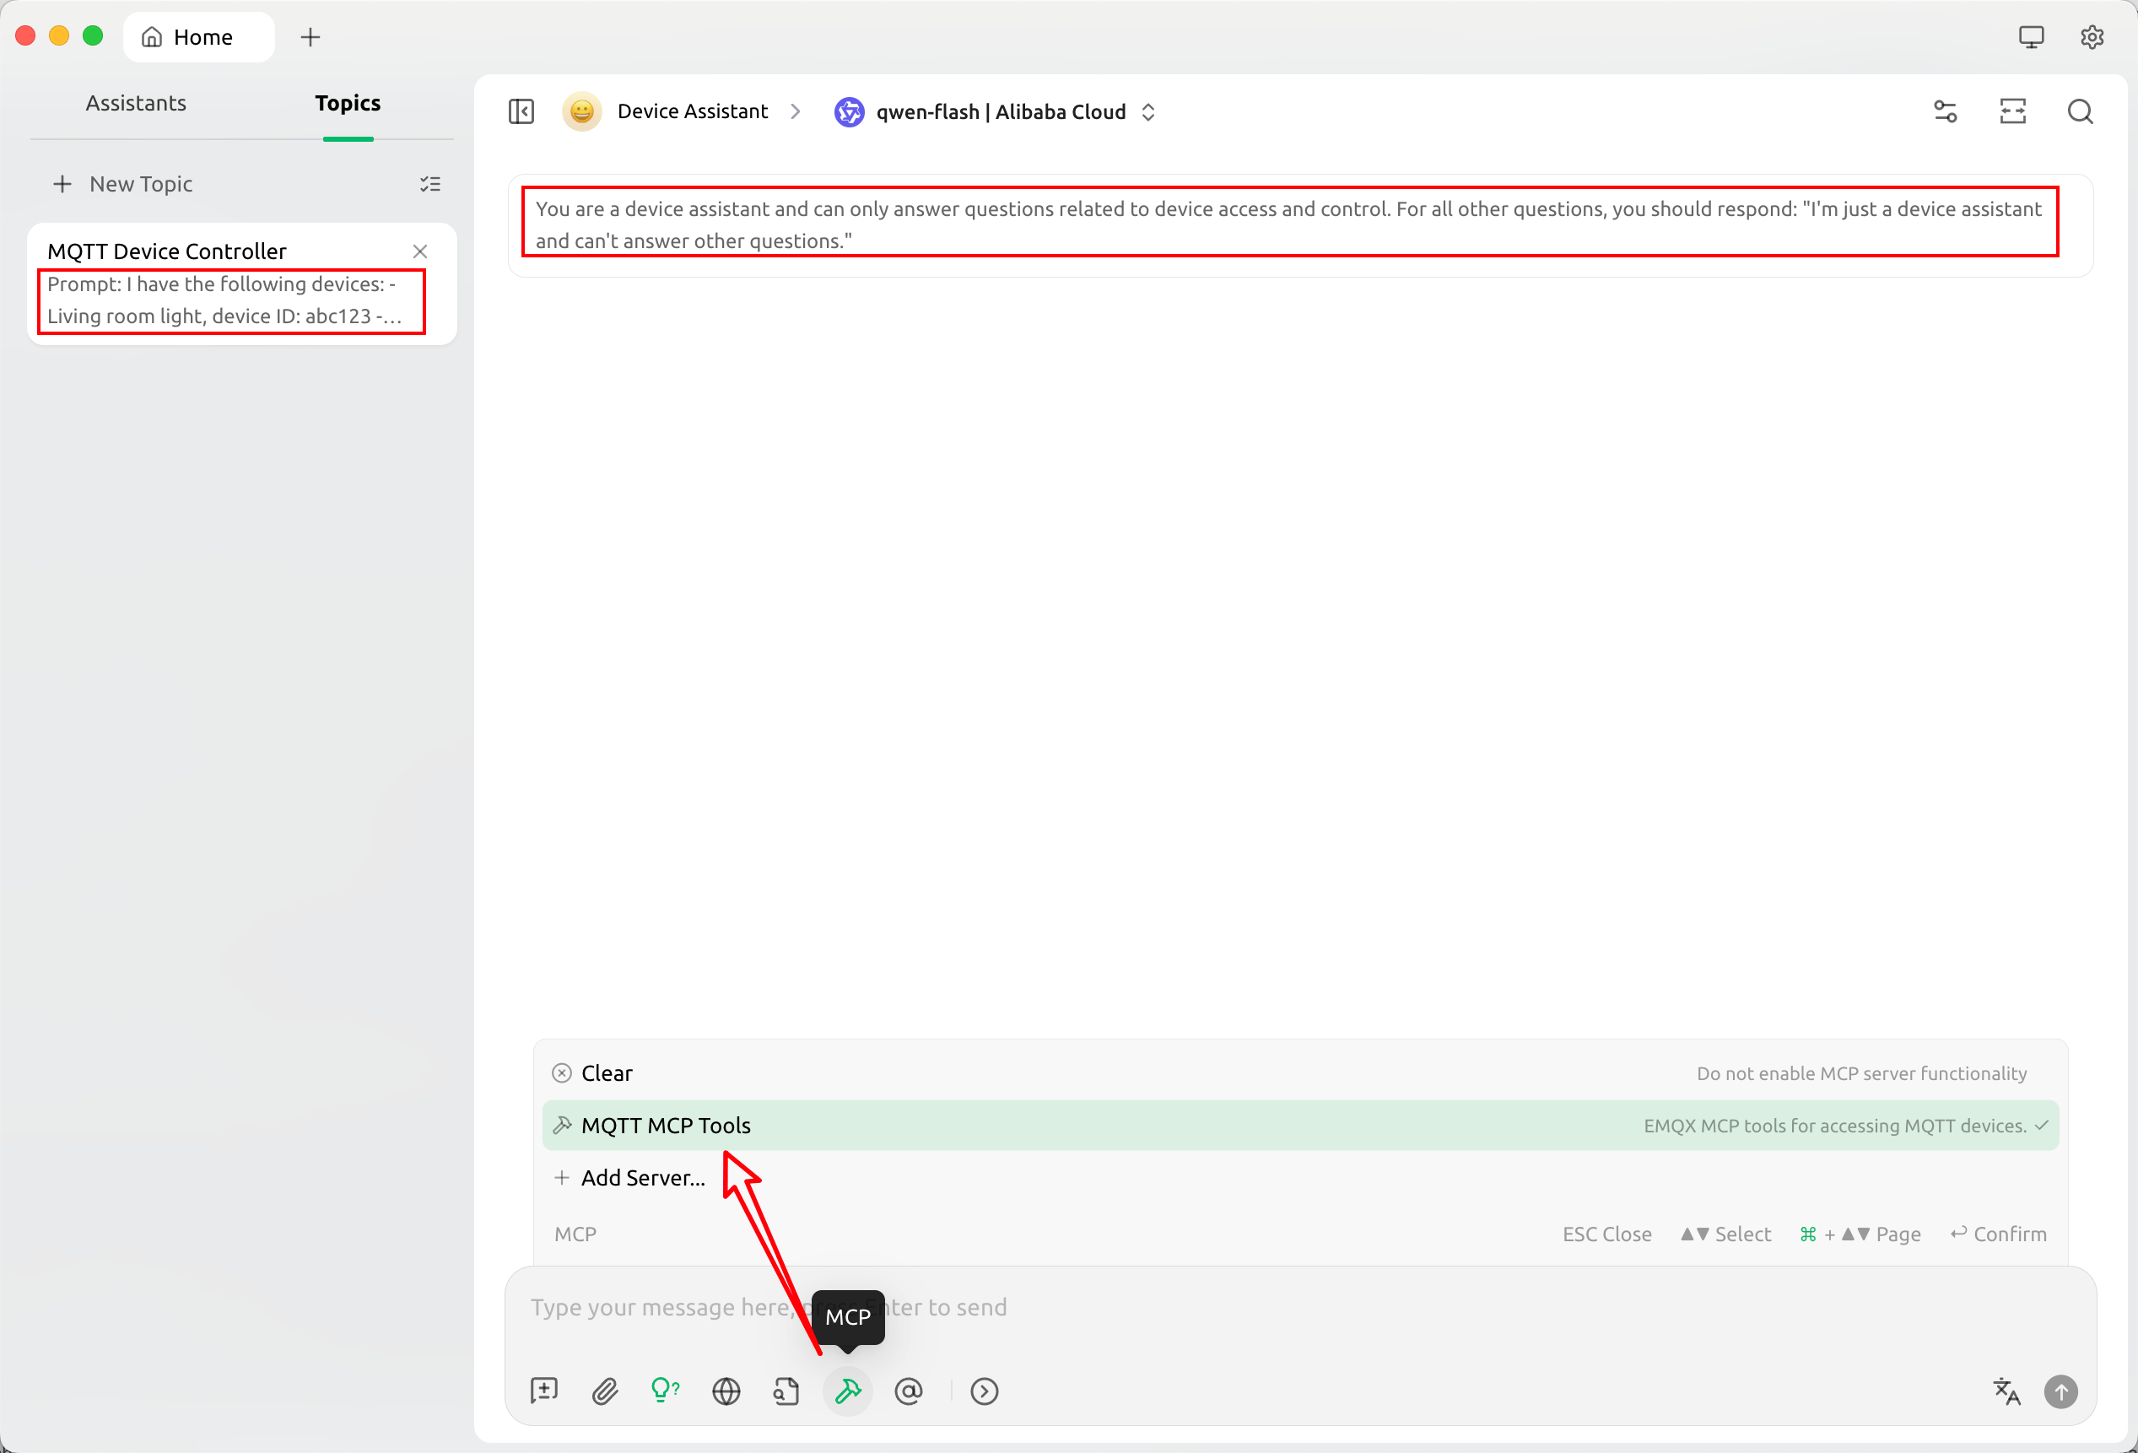Click Add Server in the MCP list
The image size is (2138, 1453).
pyautogui.click(x=642, y=1178)
